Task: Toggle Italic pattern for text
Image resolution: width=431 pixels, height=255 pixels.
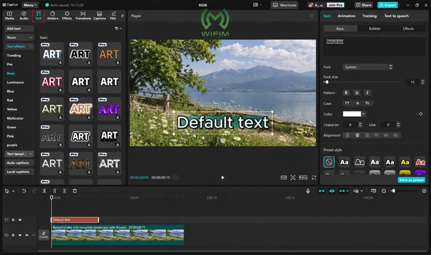Action: (x=367, y=93)
